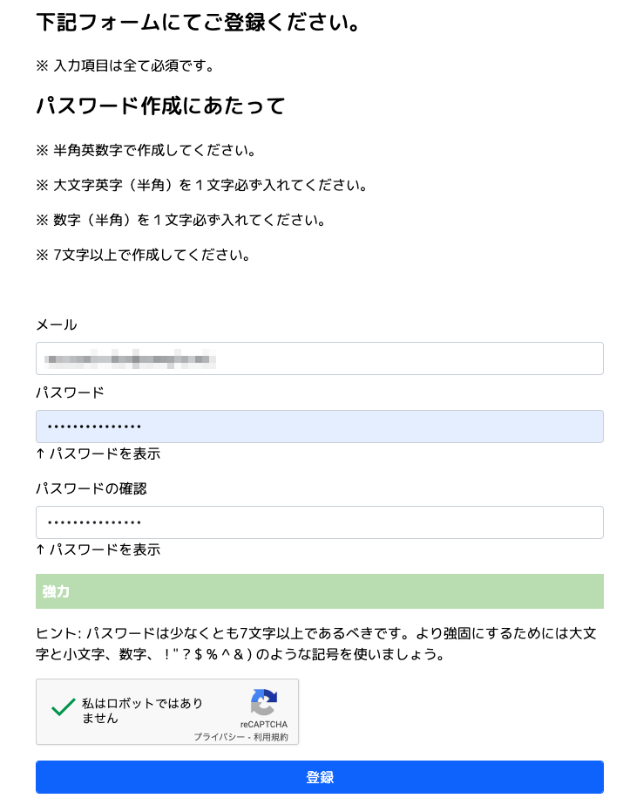Open the 利用規約 link

click(x=273, y=735)
